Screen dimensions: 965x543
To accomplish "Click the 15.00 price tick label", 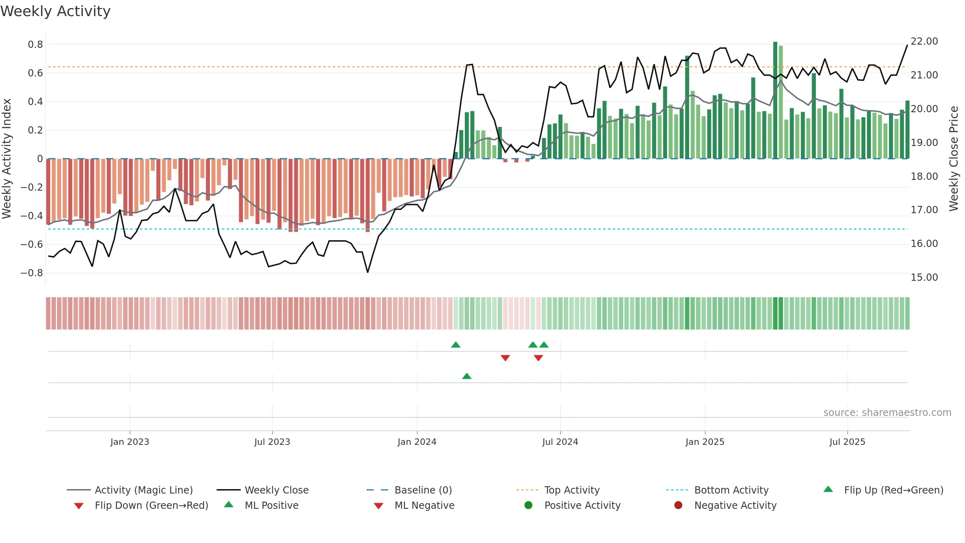I will point(924,278).
